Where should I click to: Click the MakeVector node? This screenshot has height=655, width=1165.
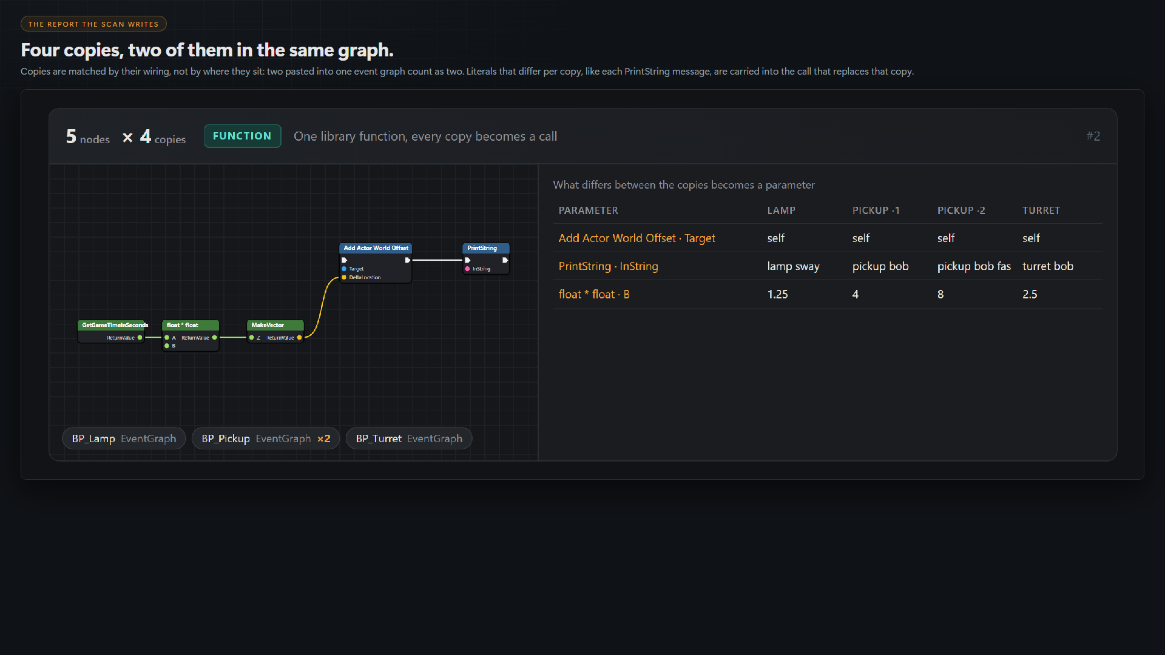pyautogui.click(x=275, y=331)
